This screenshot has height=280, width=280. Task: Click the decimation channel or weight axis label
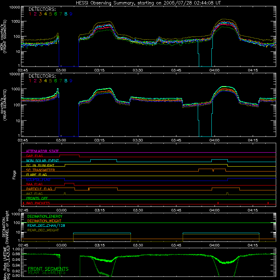point(5,227)
